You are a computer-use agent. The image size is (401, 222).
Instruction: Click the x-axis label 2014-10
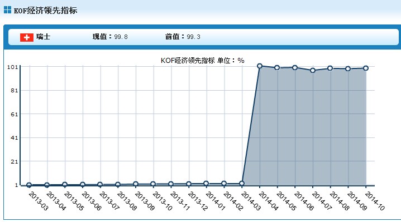pyautogui.click(x=375, y=201)
